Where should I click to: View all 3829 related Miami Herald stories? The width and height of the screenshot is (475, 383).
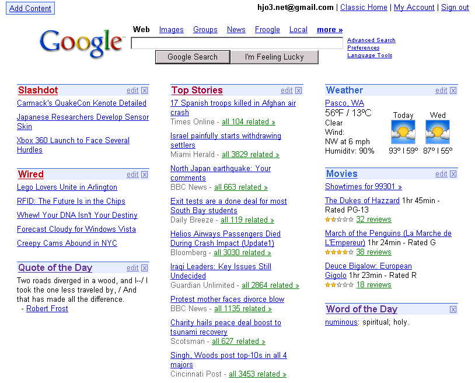coord(250,155)
